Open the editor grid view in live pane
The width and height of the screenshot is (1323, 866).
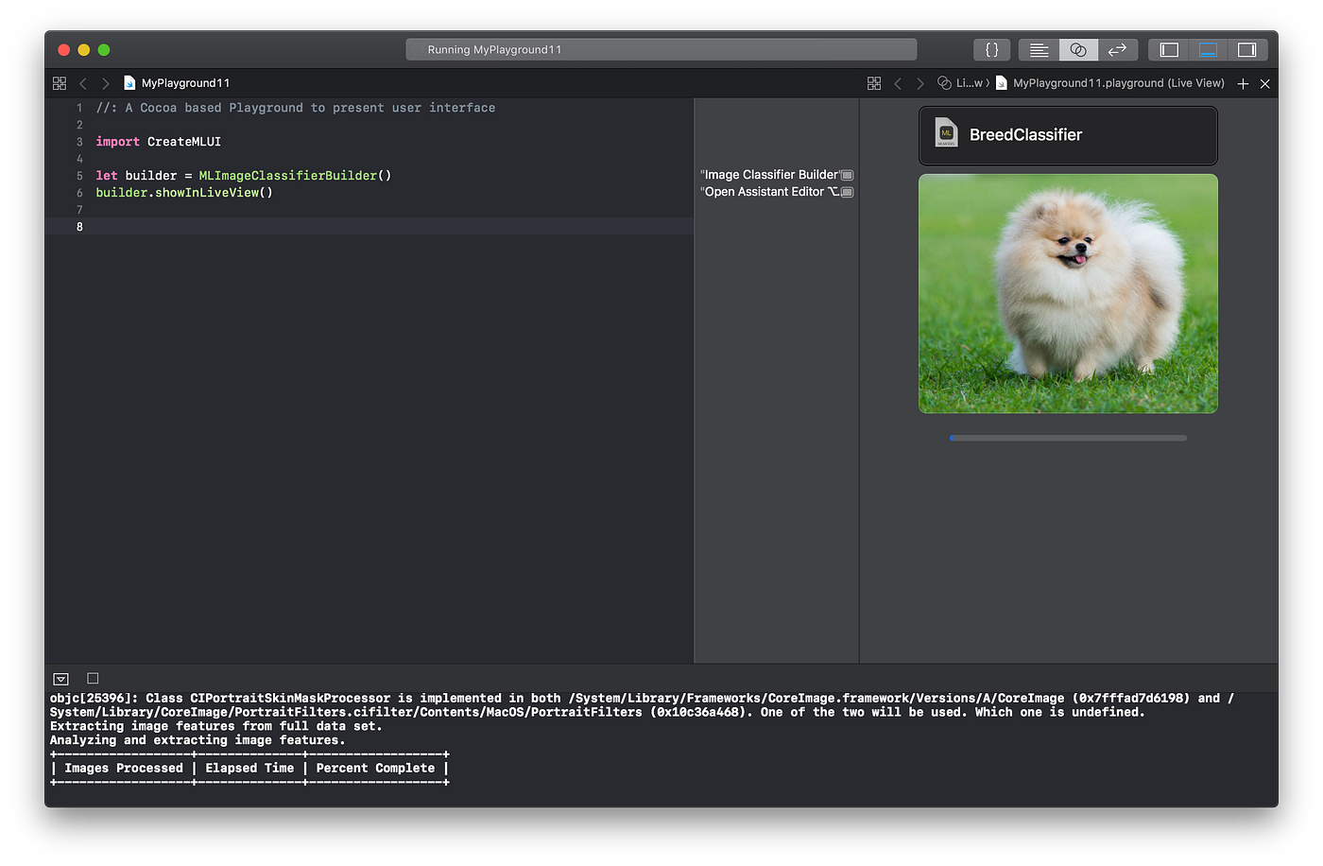click(x=874, y=83)
